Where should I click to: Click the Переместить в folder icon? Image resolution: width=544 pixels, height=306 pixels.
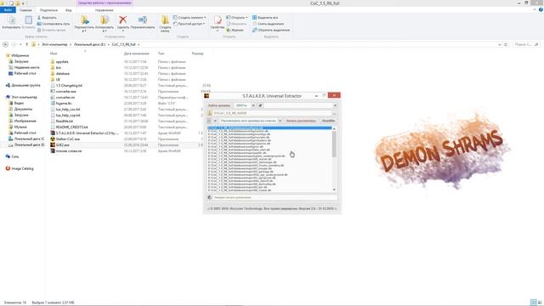[84, 20]
